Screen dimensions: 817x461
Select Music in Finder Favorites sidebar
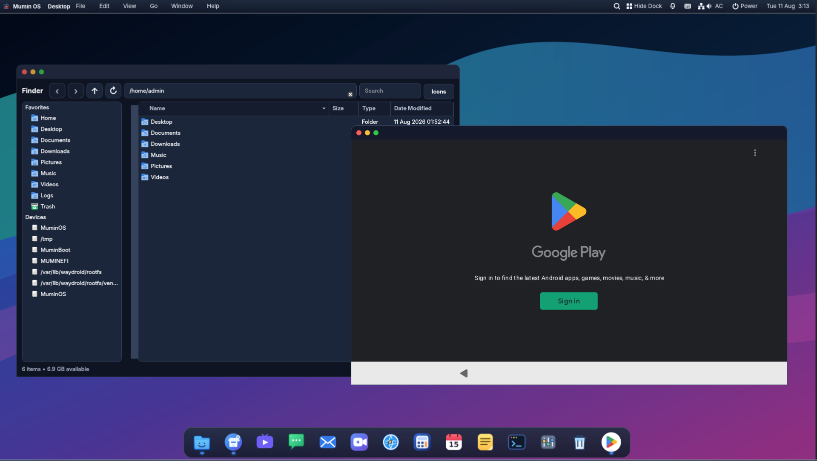pos(48,173)
